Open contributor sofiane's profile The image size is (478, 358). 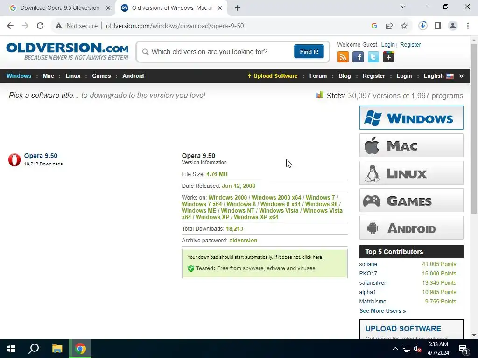(368, 264)
